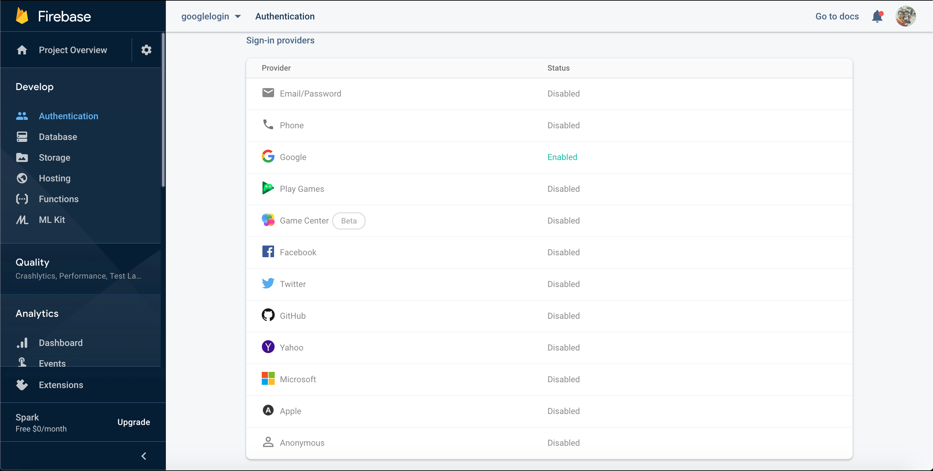933x471 pixels.
Task: Click the Anonymous person icon
Action: point(268,442)
